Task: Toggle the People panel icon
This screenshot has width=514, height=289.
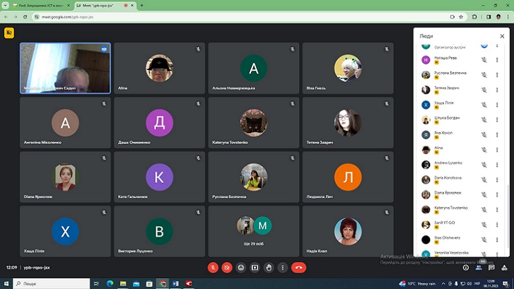Action: click(479, 268)
